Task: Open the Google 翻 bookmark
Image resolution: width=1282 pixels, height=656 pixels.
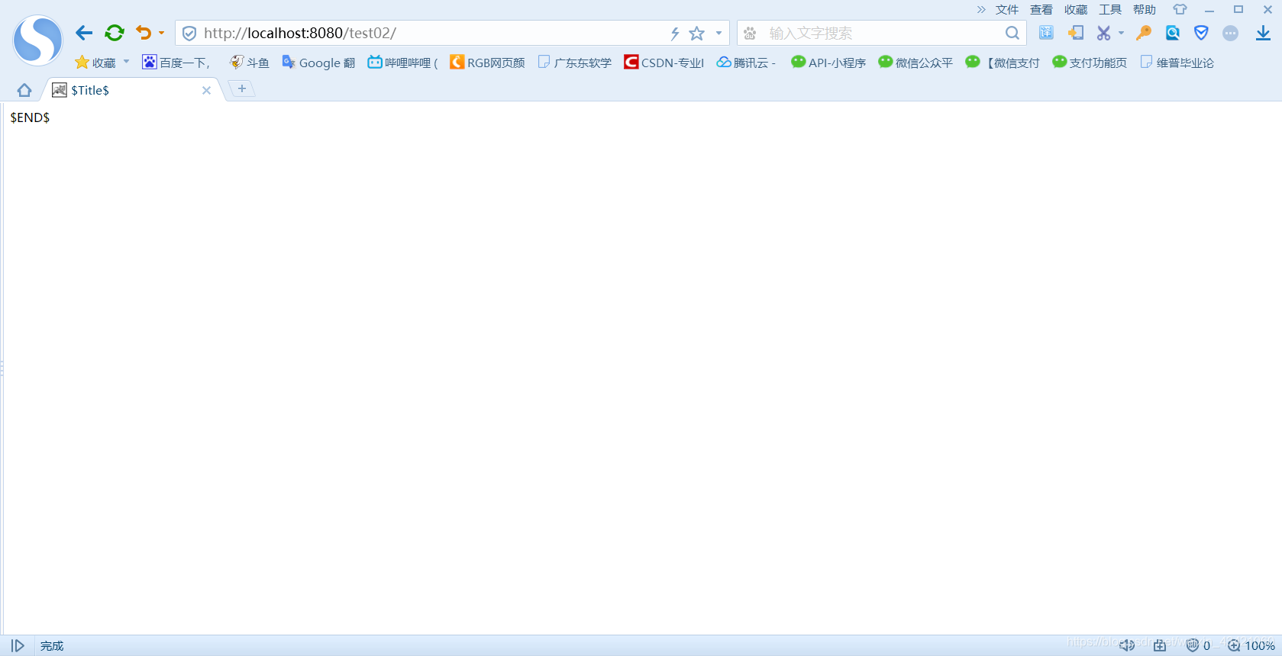Action: pos(318,63)
